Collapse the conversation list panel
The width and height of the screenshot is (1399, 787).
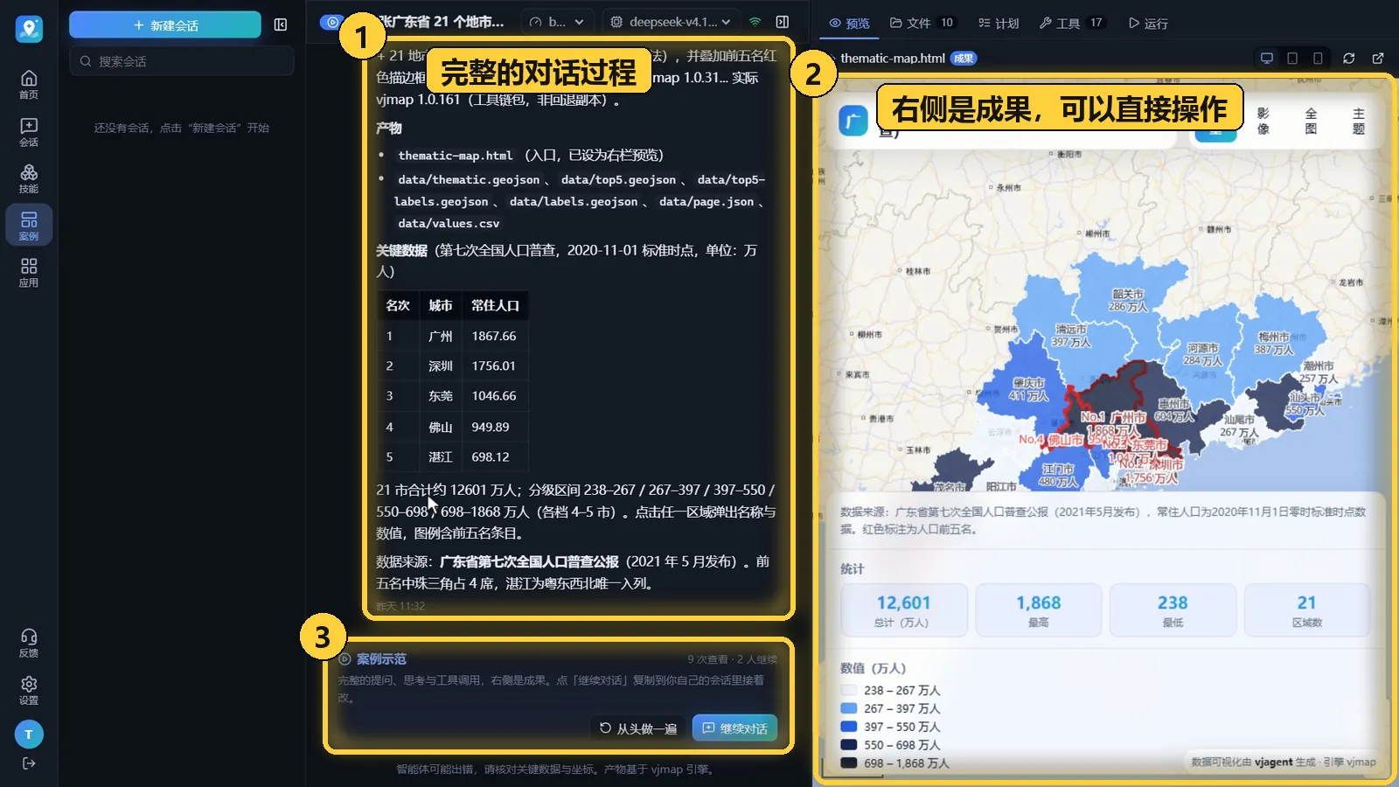pyautogui.click(x=281, y=24)
